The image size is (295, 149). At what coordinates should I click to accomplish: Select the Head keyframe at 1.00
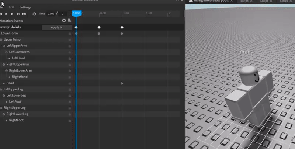[x=122, y=83]
